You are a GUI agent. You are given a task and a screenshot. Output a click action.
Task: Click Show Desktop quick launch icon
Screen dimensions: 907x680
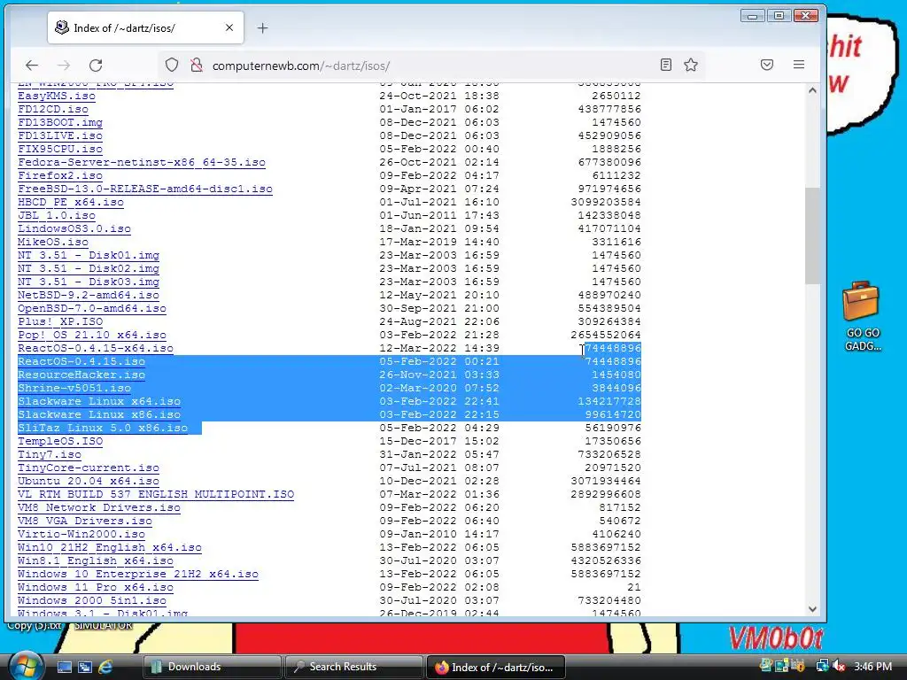64,667
